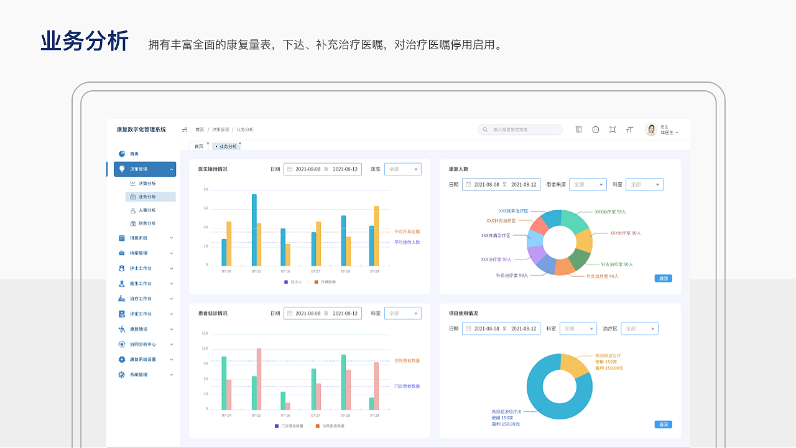Open the 患者来源 dropdown in 康复人数 panel

click(x=588, y=184)
